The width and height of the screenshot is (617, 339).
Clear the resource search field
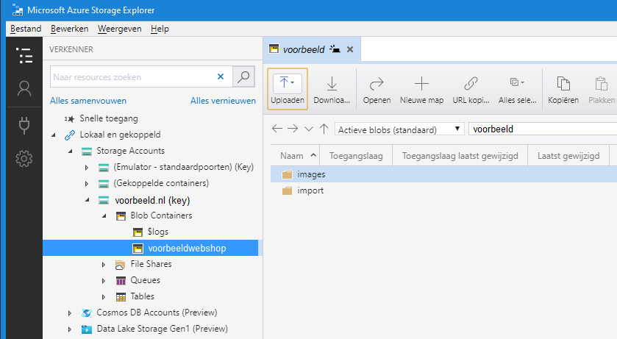[221, 76]
